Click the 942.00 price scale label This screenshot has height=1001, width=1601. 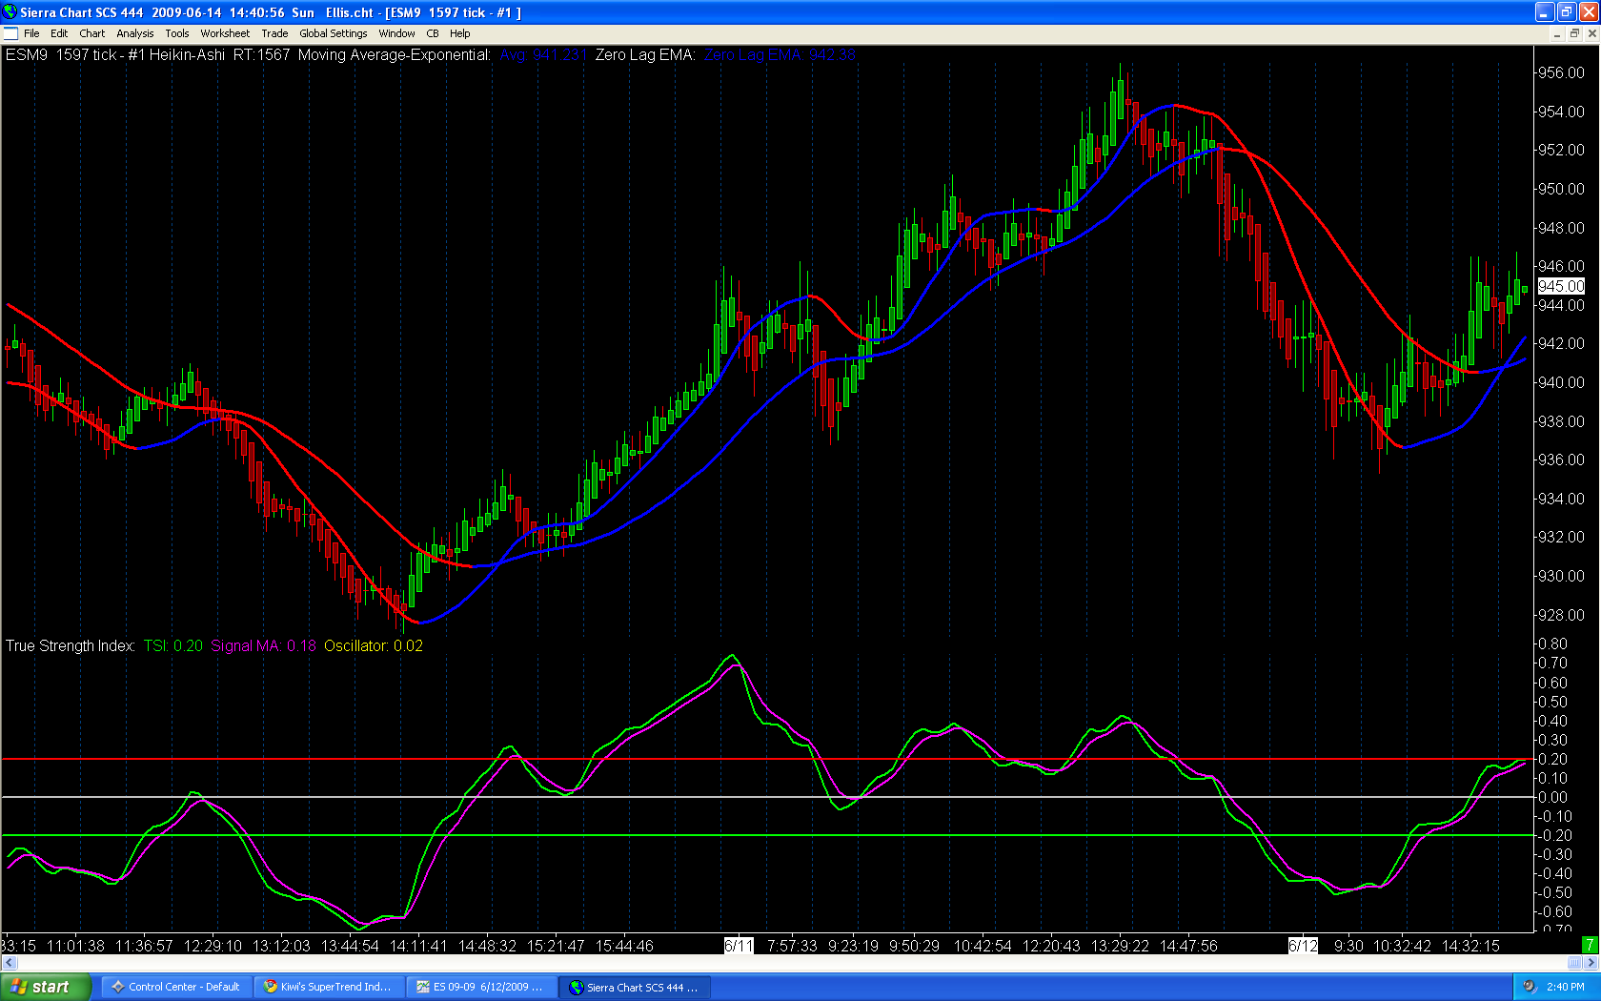1561,343
